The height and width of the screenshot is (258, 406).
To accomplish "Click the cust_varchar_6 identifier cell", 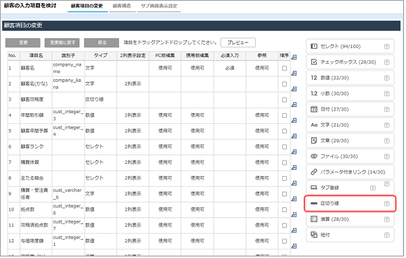I will [68, 194].
